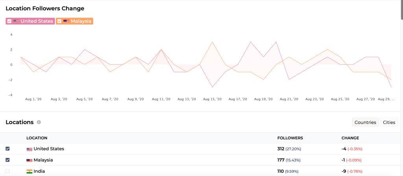Viewport: 403px width, 176px height.
Task: Uncheck the Malaysia table row checkbox
Action: pos(8,160)
